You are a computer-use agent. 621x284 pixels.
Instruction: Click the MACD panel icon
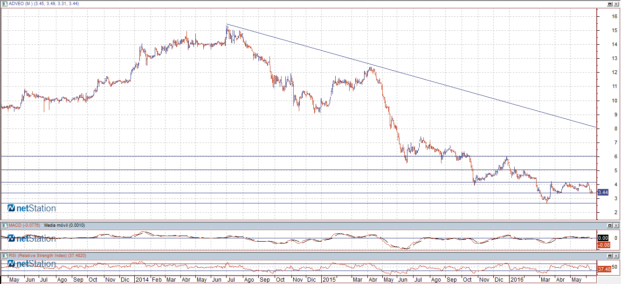point(4,225)
